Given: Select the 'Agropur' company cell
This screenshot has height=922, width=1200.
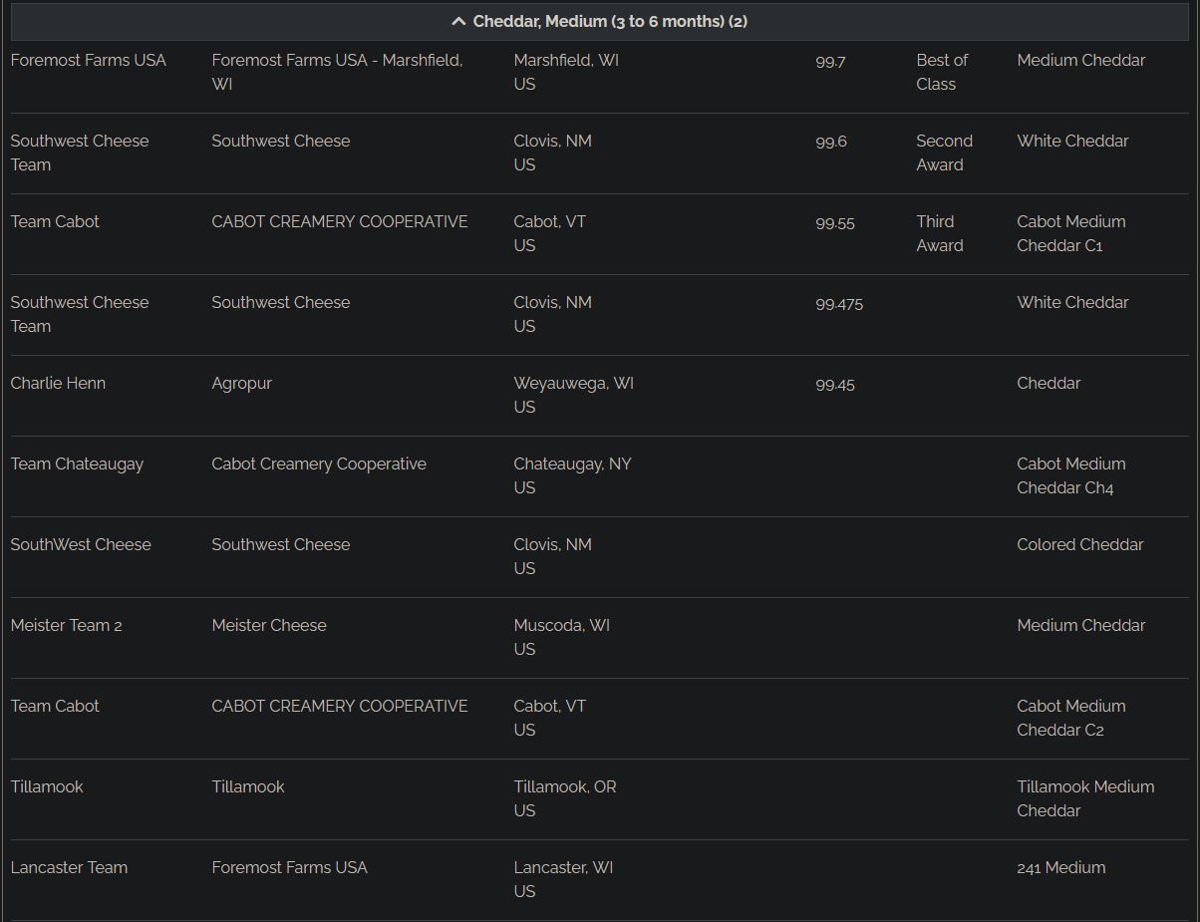Looking at the screenshot, I should pyautogui.click(x=241, y=384).
